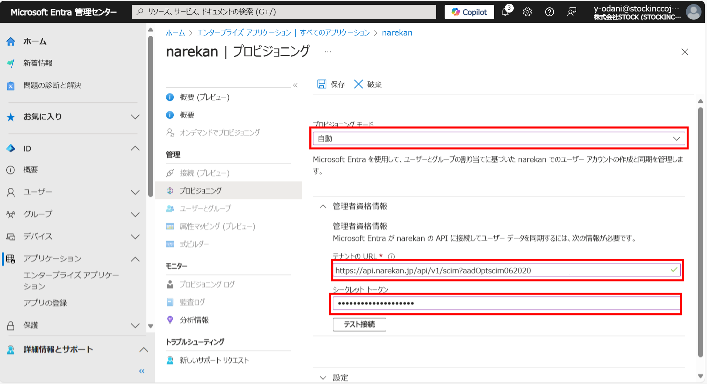Click すべてのアプリケーション breadcrumb link
This screenshot has width=710, height=384.
[334, 33]
